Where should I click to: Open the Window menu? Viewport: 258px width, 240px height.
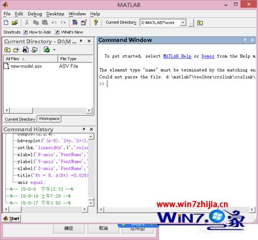(x=77, y=14)
